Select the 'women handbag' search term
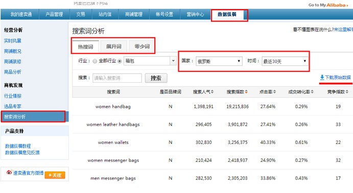 pos(113,107)
